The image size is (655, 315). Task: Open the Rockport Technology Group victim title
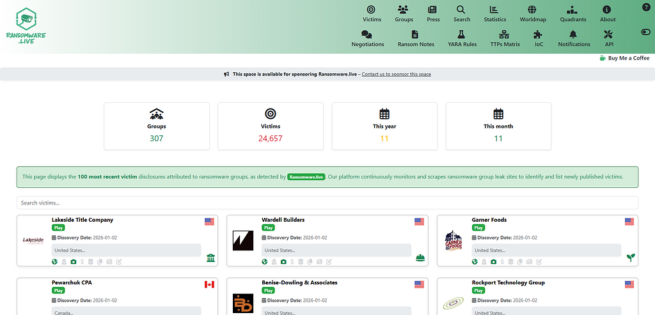tap(509, 282)
